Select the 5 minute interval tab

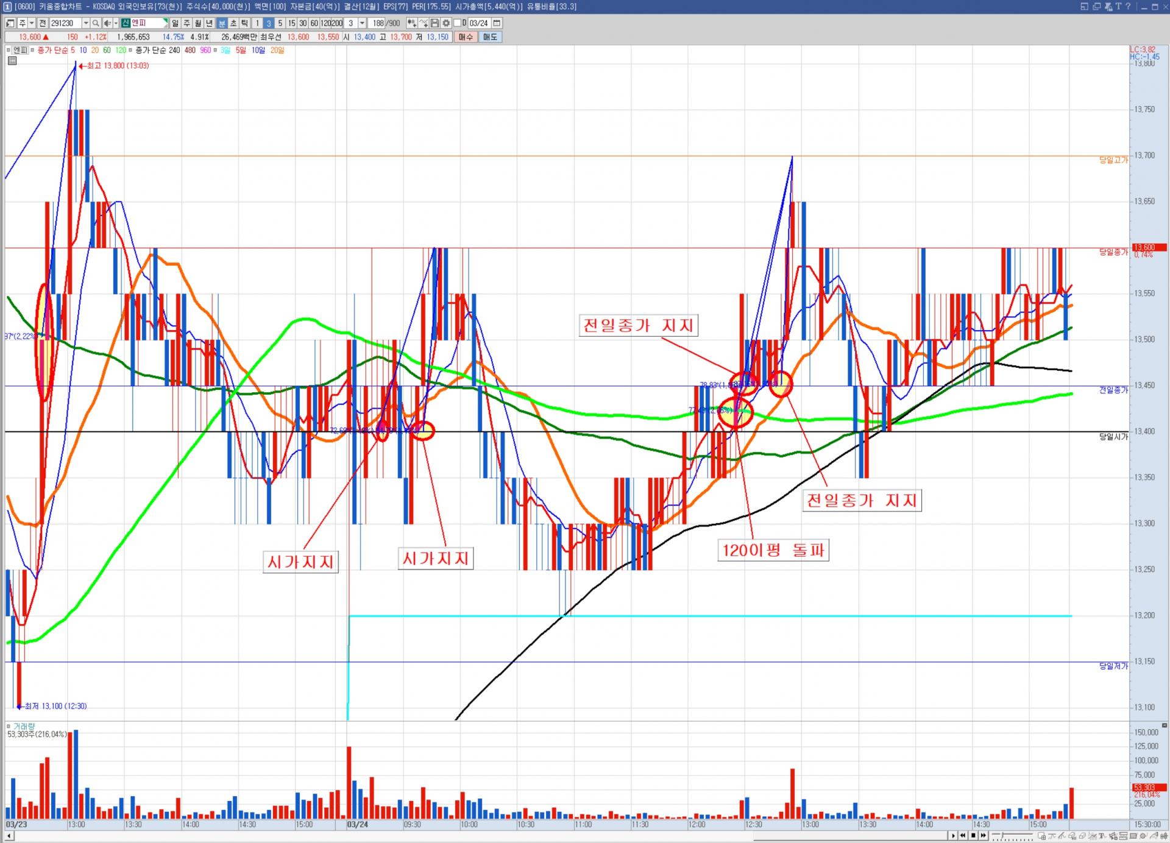[280, 23]
